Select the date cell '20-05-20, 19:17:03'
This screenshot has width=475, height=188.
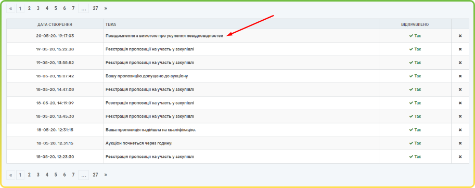coord(55,36)
